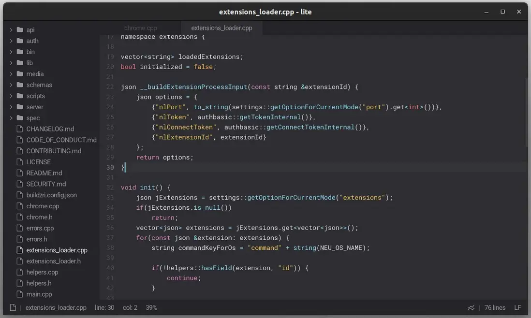Click the status bar document icon

tap(13, 308)
